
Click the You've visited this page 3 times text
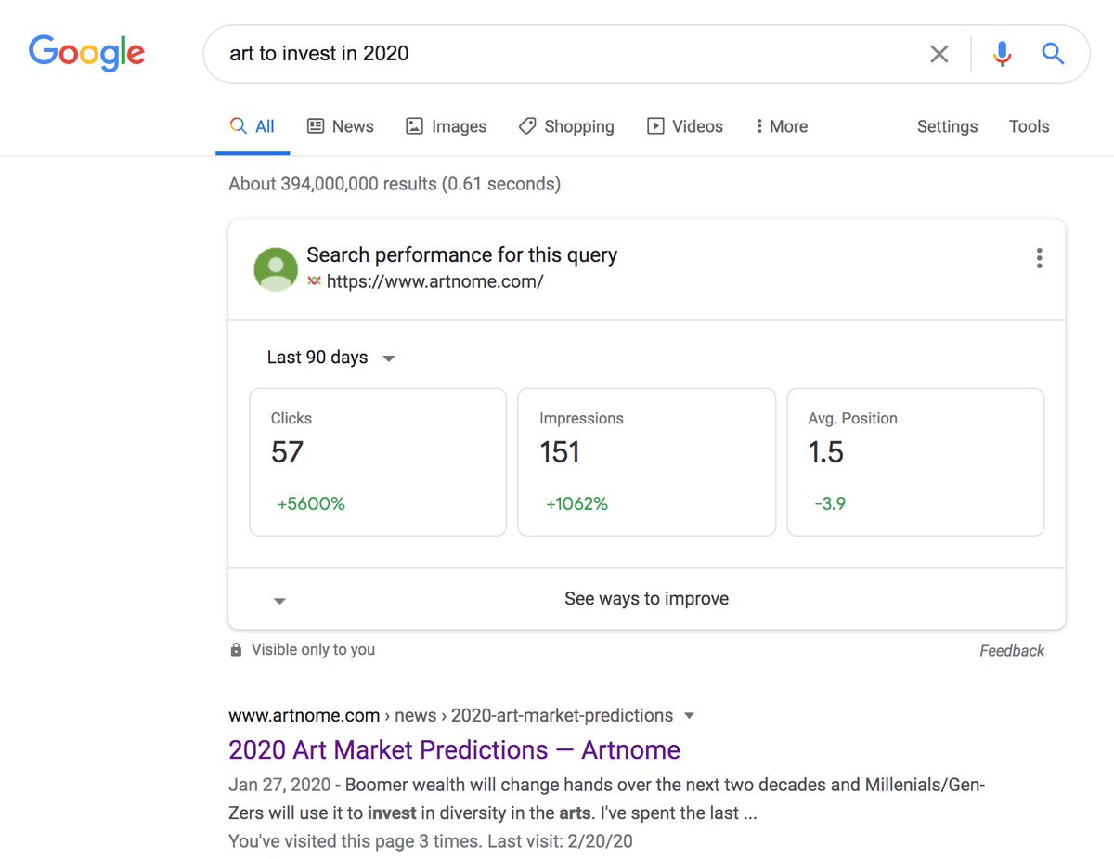click(x=431, y=842)
